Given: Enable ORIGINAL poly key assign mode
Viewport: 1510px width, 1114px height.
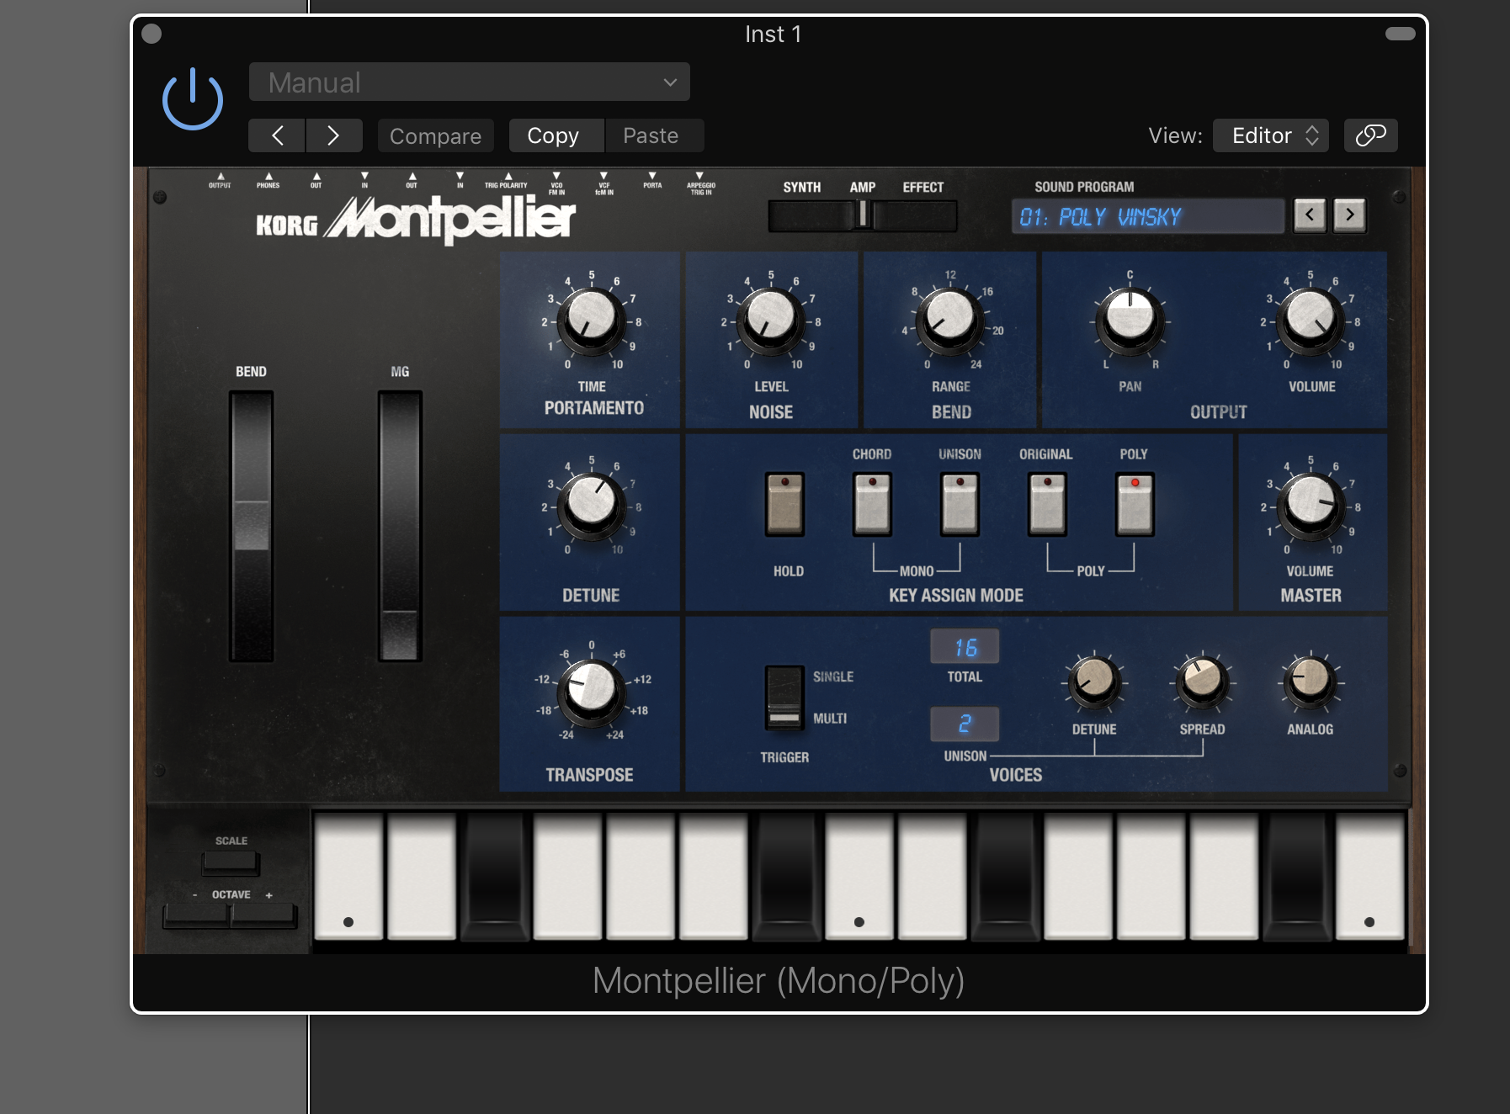Looking at the screenshot, I should pyautogui.click(x=1047, y=504).
